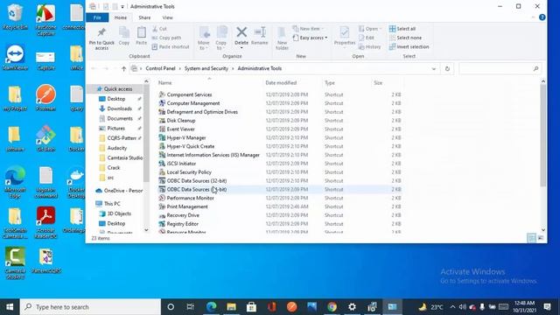The image size is (560, 315).
Task: Switch to the View ribbon tab
Action: tap(167, 17)
